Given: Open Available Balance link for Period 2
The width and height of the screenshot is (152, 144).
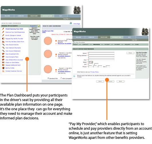Looking at the screenshot, I should [x=64, y=56].
